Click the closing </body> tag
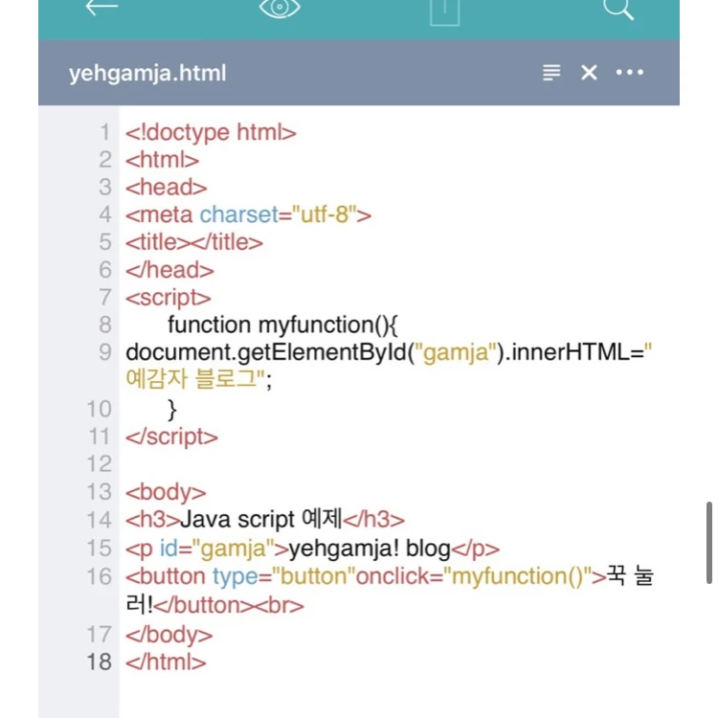 pos(168,635)
